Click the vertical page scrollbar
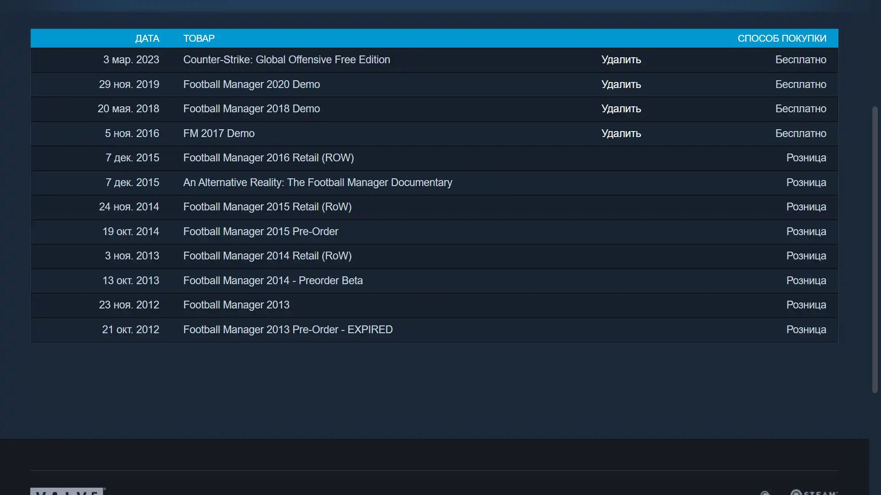Image resolution: width=881 pixels, height=495 pixels. point(875,250)
